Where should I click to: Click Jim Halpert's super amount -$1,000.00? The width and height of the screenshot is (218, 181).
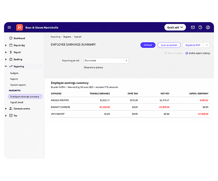point(203,114)
